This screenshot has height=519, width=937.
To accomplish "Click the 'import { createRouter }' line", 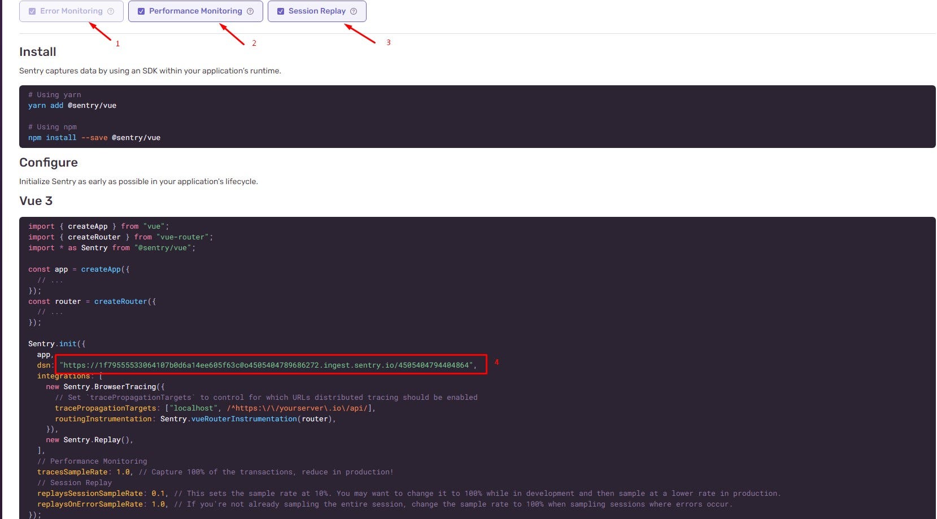I will click(x=121, y=237).
